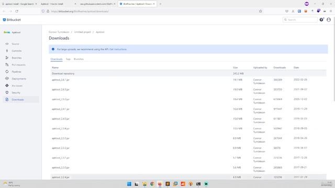Bookmark this page with the star icon

pos(261,11)
